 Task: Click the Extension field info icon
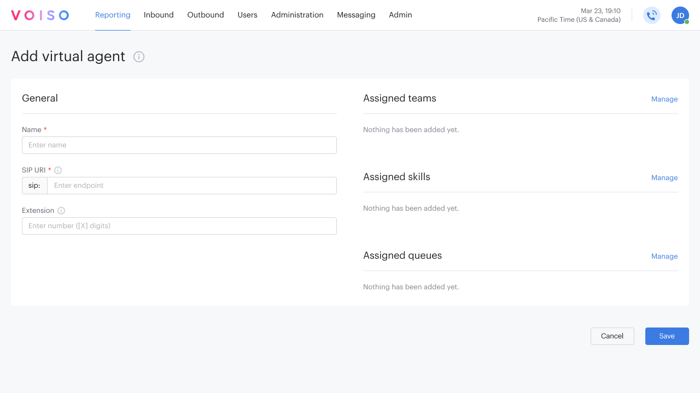60,210
